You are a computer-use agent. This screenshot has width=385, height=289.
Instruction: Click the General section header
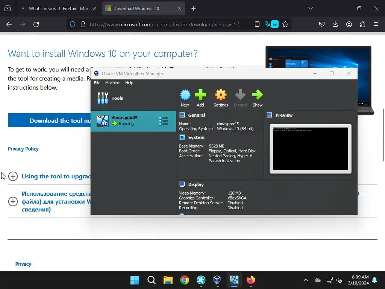click(x=196, y=115)
